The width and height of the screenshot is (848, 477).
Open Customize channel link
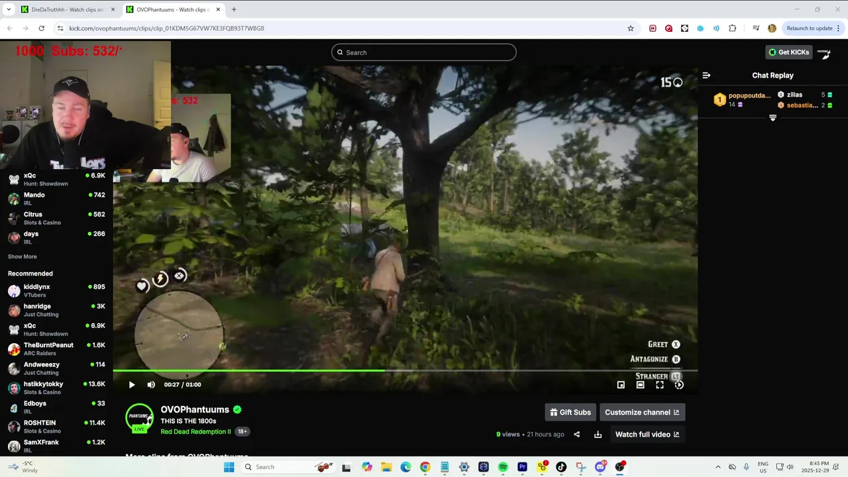click(x=642, y=412)
